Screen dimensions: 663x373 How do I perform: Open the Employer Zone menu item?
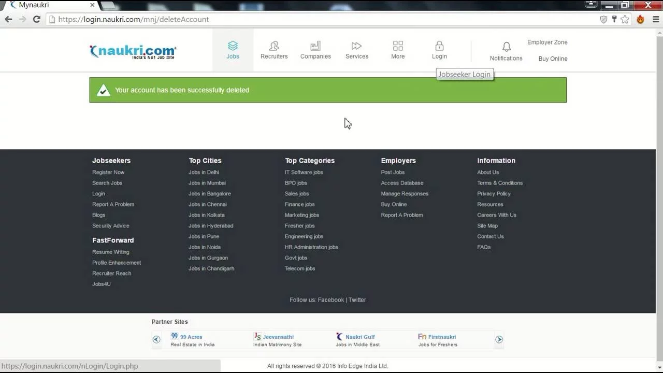tap(547, 42)
